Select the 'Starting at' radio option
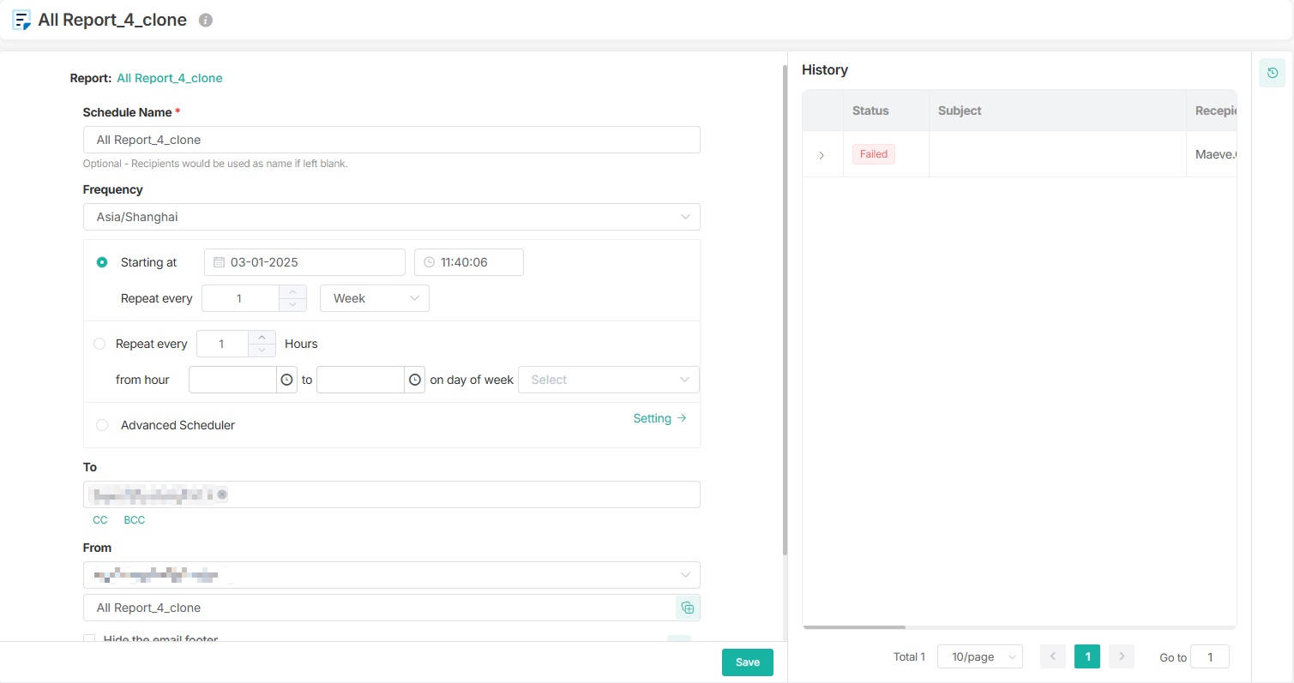 pos(102,262)
